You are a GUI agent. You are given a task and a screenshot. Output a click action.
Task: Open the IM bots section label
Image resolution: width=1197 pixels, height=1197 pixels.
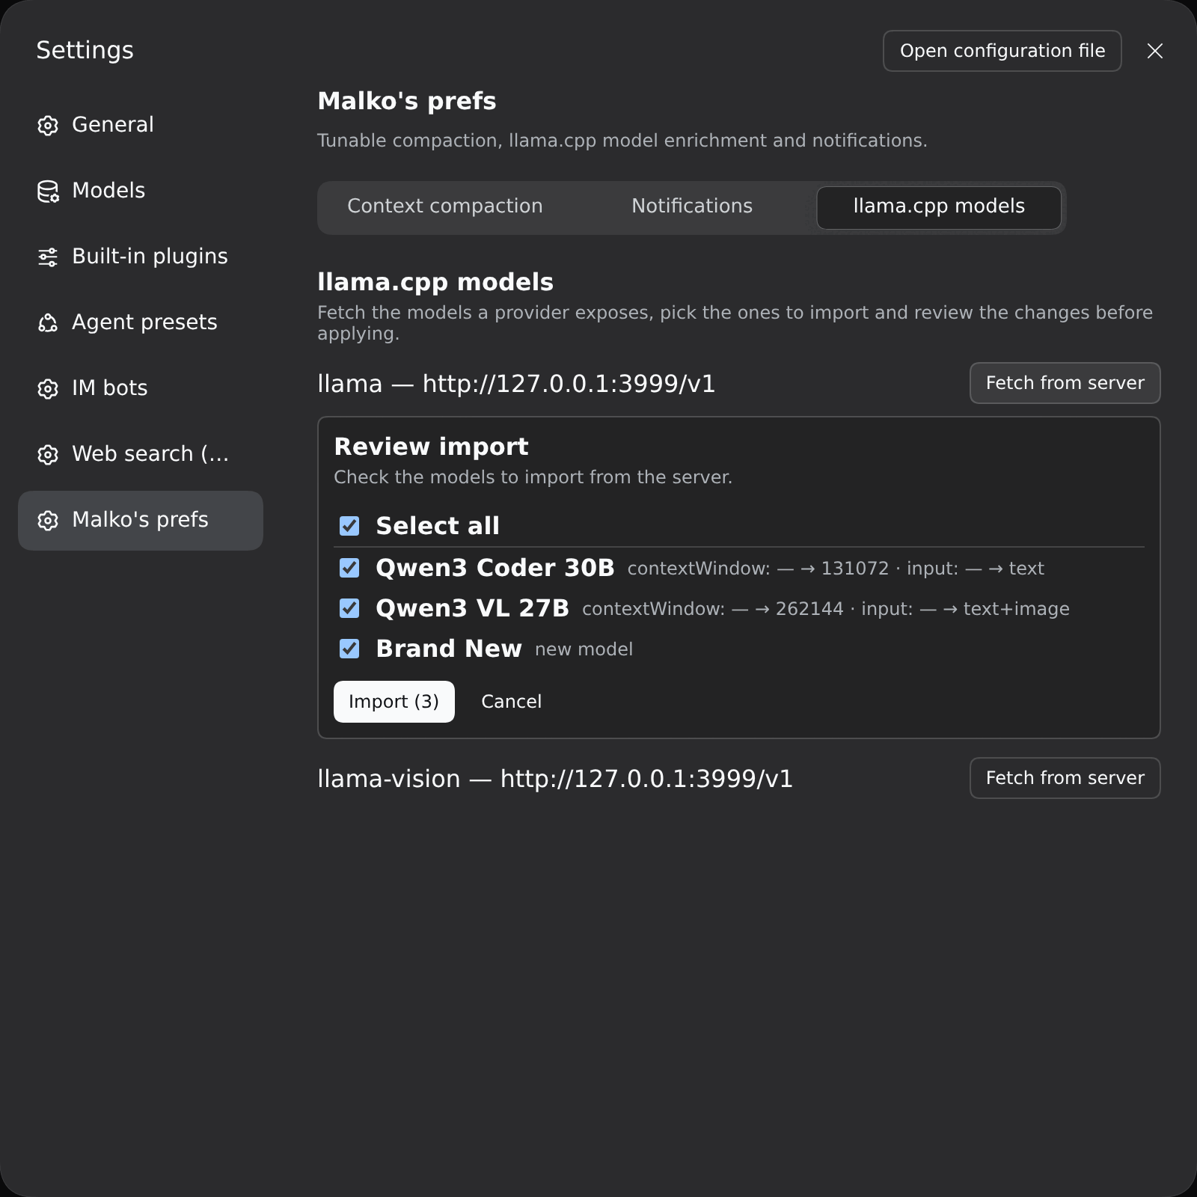[x=110, y=388]
